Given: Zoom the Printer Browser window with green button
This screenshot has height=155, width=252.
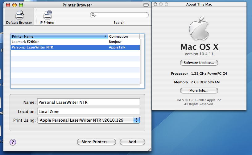Looking at the screenshot, I should click(21, 5).
